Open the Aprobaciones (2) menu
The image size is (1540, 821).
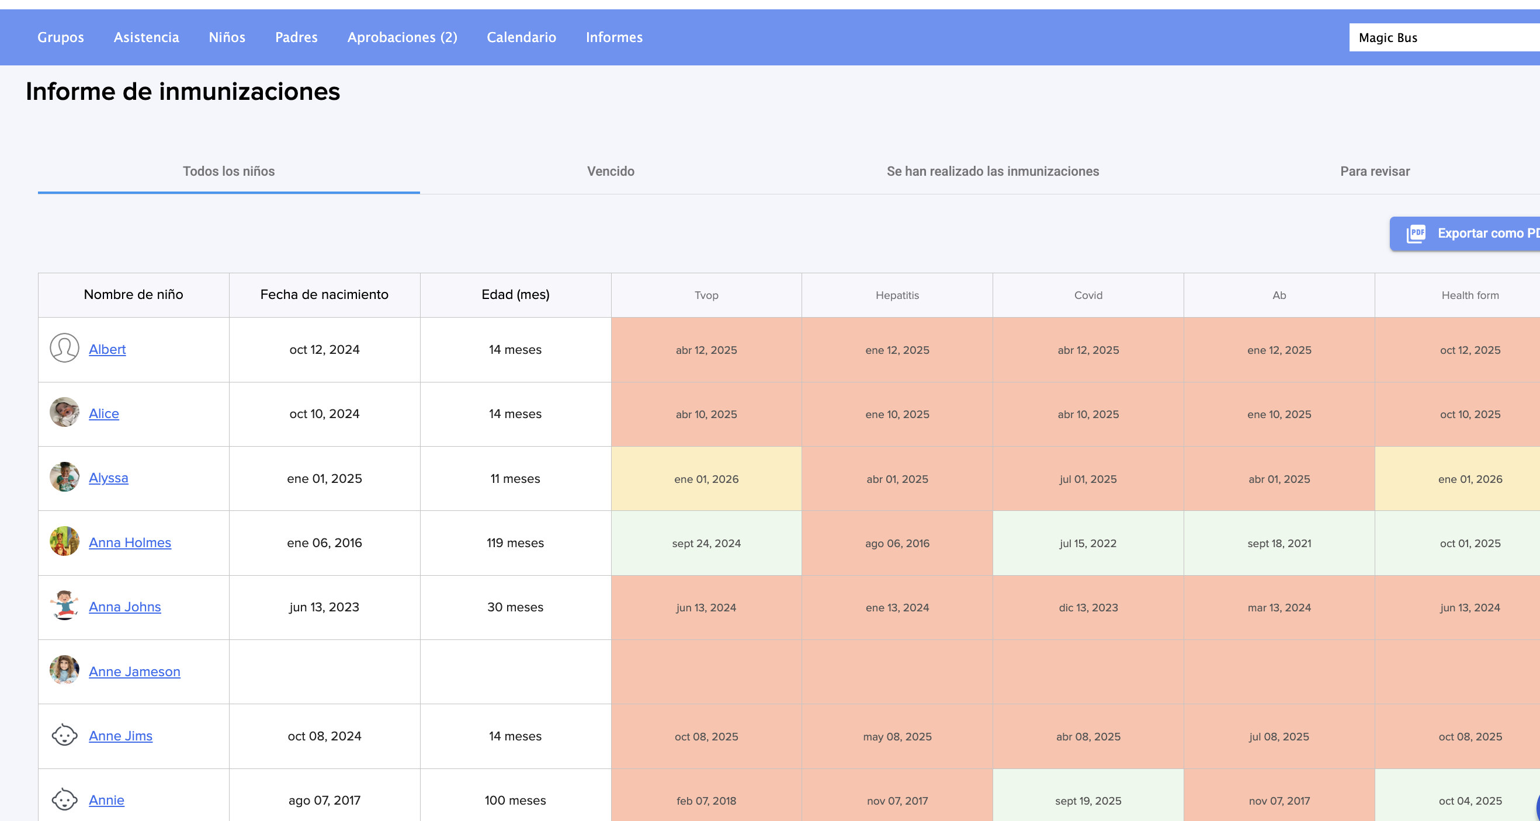tap(402, 37)
